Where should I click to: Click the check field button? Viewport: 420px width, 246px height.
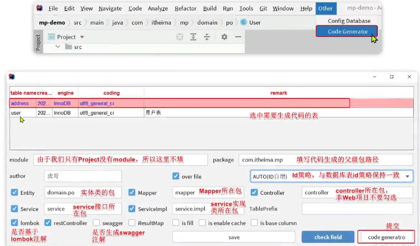tap(328, 237)
